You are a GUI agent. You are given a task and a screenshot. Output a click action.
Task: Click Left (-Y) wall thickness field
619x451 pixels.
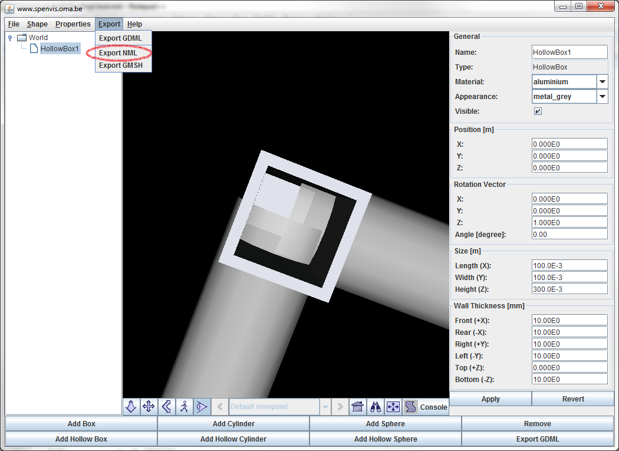pos(569,356)
